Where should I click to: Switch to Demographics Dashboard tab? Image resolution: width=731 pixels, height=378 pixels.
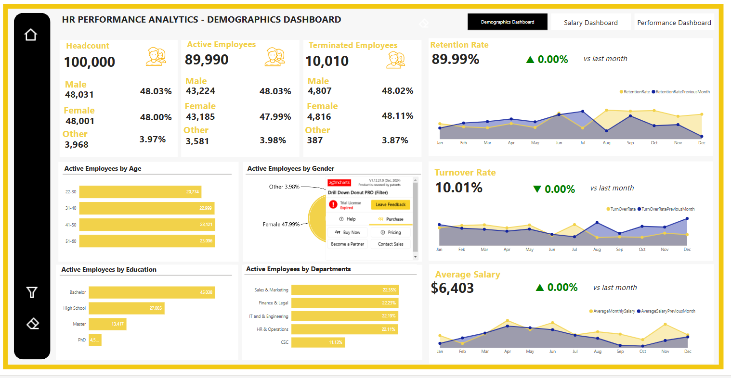point(508,22)
